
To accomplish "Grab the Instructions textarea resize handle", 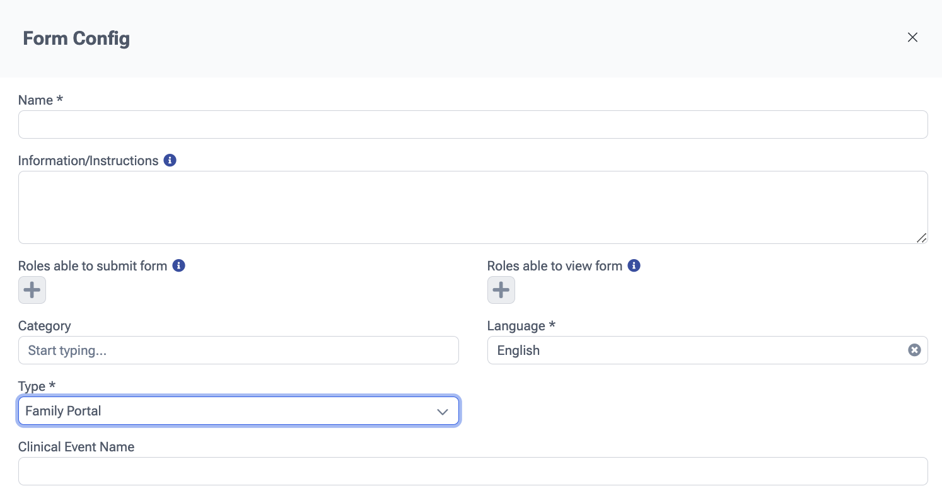I will click(x=921, y=238).
